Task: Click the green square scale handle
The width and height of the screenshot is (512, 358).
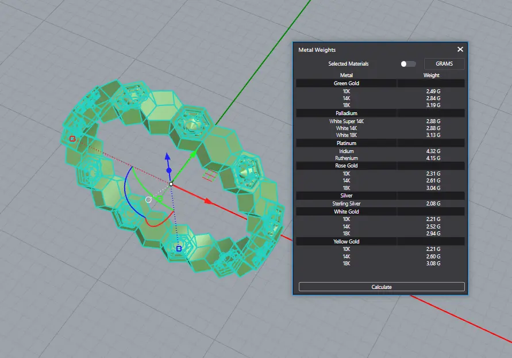Action: tap(160, 199)
